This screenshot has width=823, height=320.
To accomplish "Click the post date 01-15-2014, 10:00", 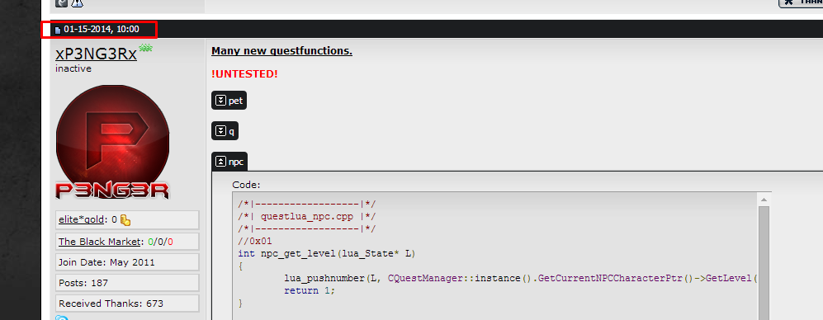I will [x=102, y=30].
